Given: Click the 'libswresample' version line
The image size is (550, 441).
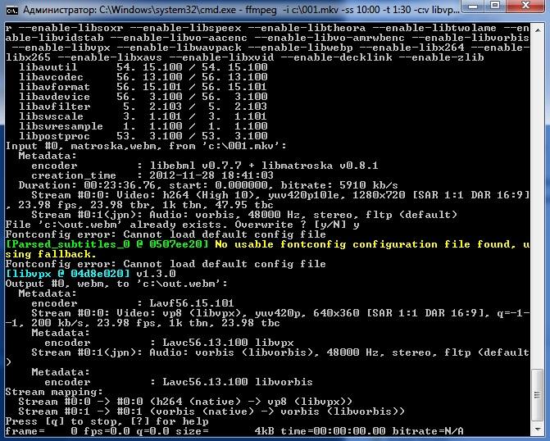Looking at the screenshot, I should pos(143,126).
